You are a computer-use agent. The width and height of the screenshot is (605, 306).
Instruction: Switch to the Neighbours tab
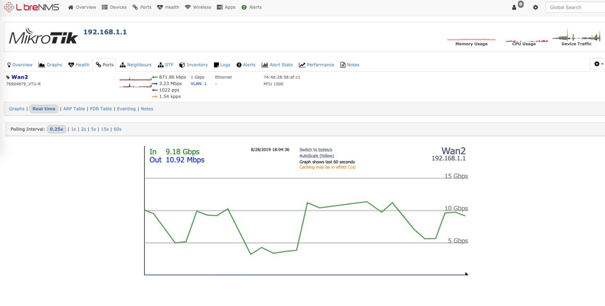(136, 65)
